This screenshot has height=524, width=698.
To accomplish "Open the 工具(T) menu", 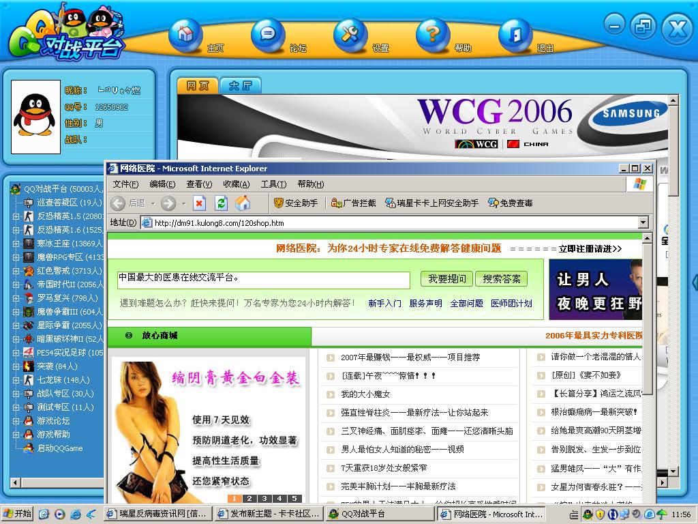I will pos(274,184).
